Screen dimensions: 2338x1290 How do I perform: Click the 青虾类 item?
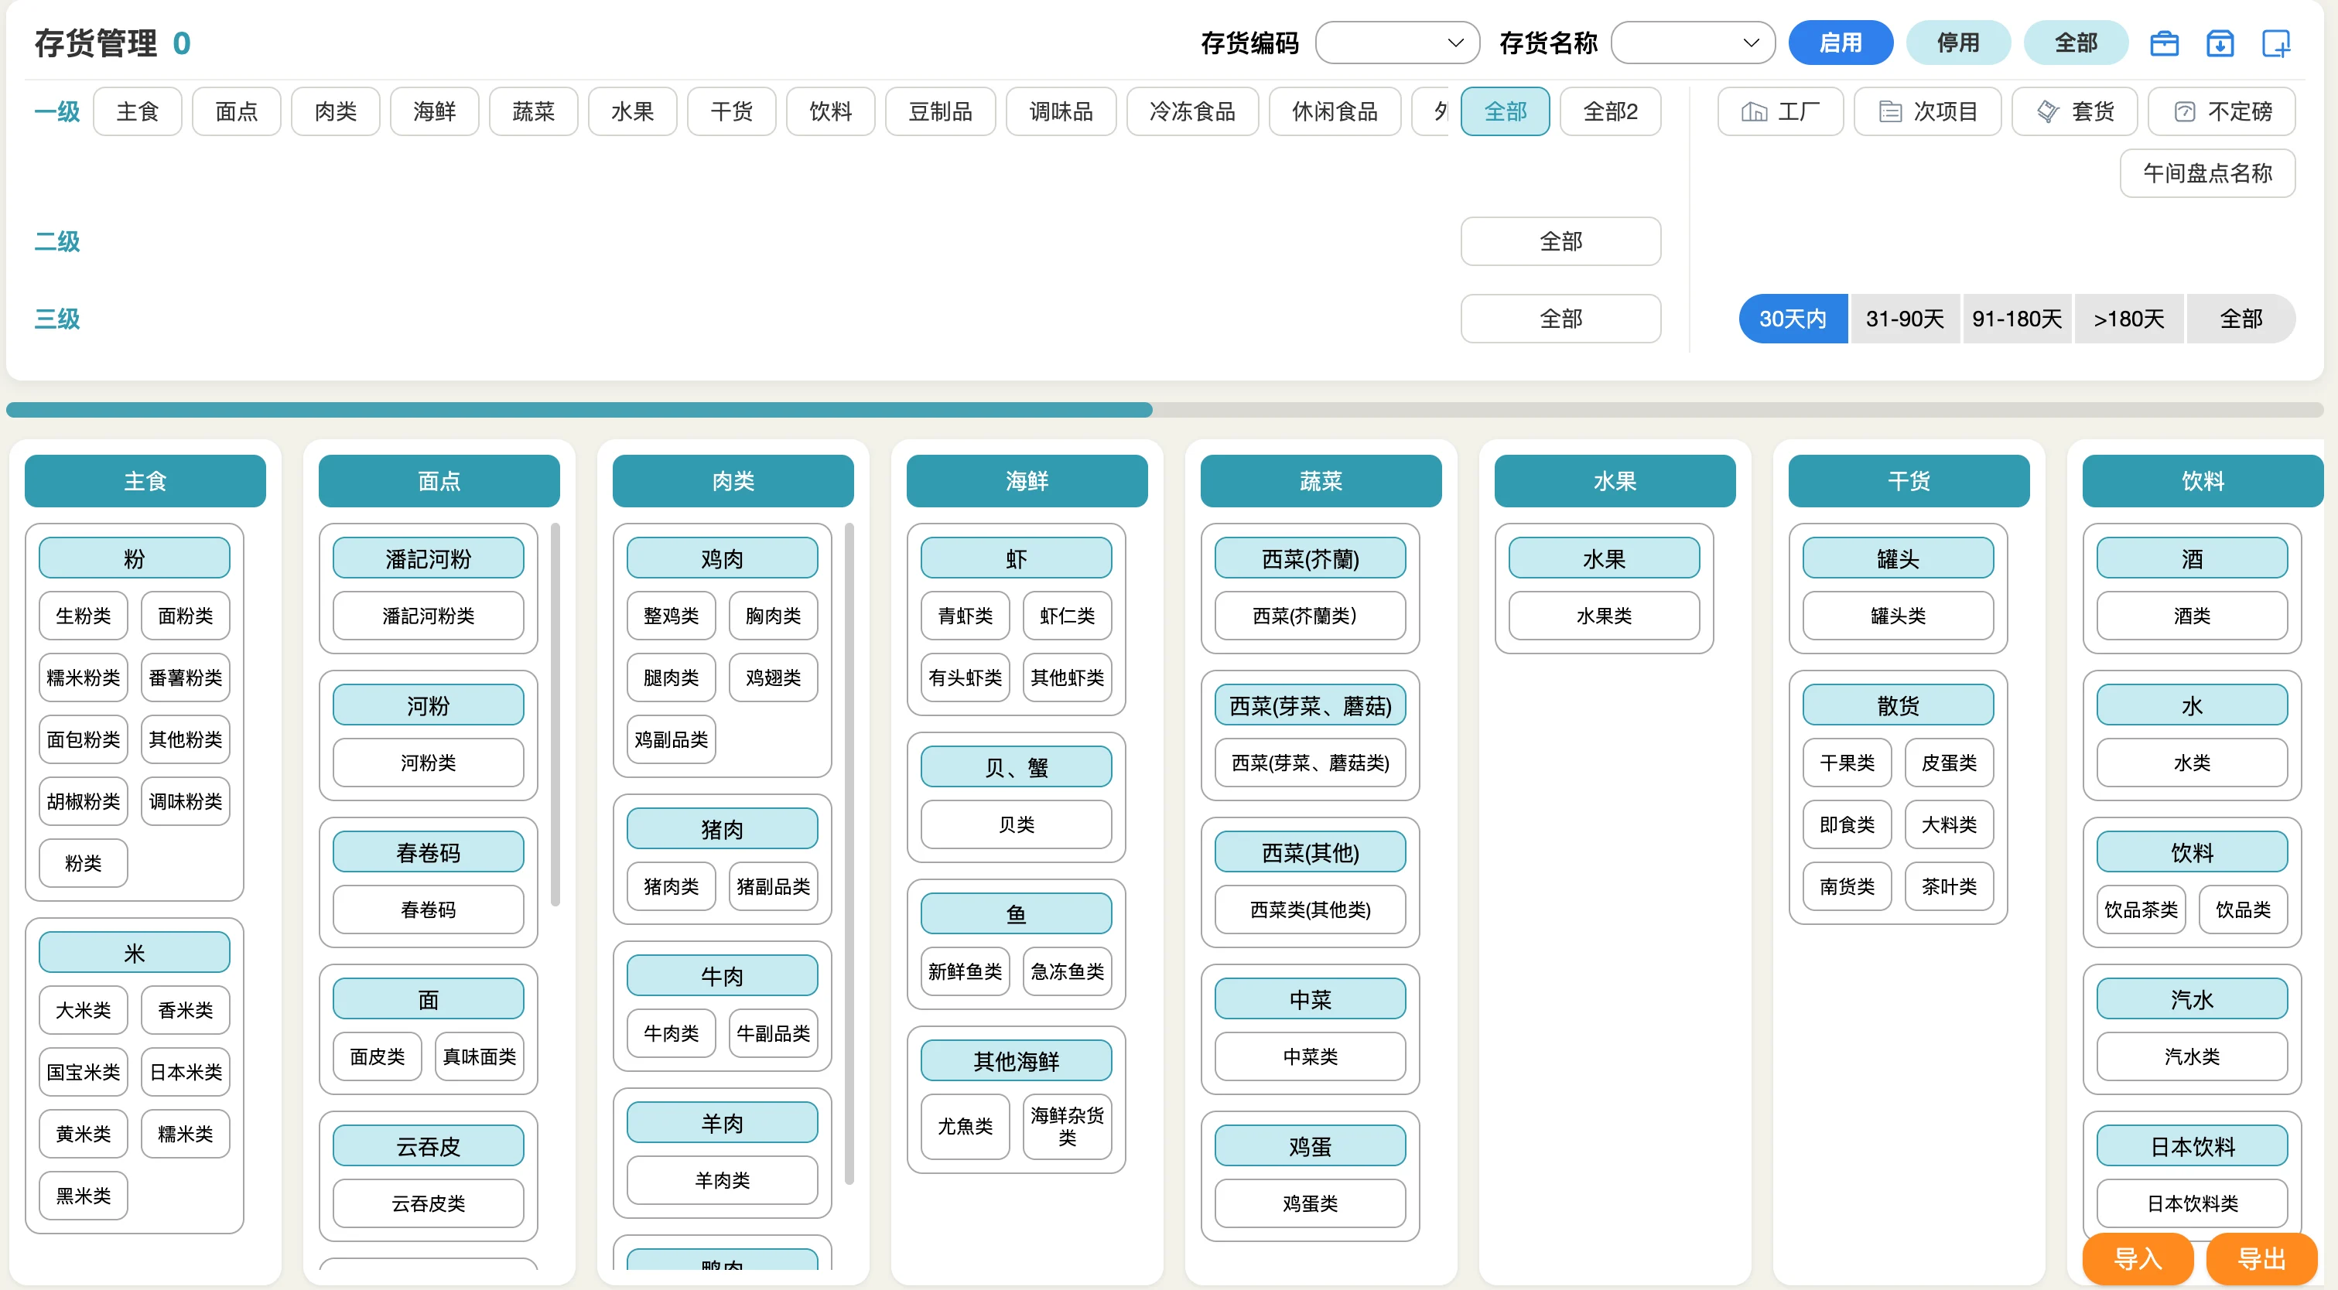[966, 616]
